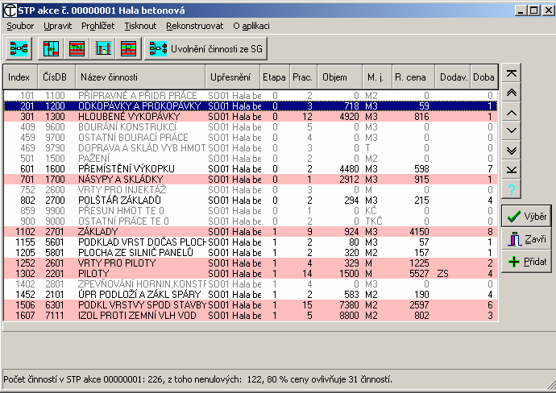Select row ZPEVŇOVÁNÍ HORNIN,KONSTR
Image resolution: width=556 pixels, height=393 pixels.
(x=251, y=283)
